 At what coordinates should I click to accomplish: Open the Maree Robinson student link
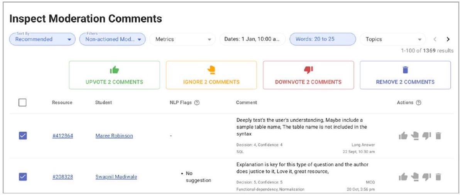point(114,136)
